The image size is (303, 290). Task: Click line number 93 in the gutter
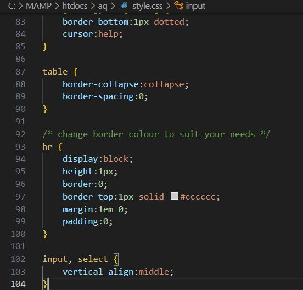(20, 147)
